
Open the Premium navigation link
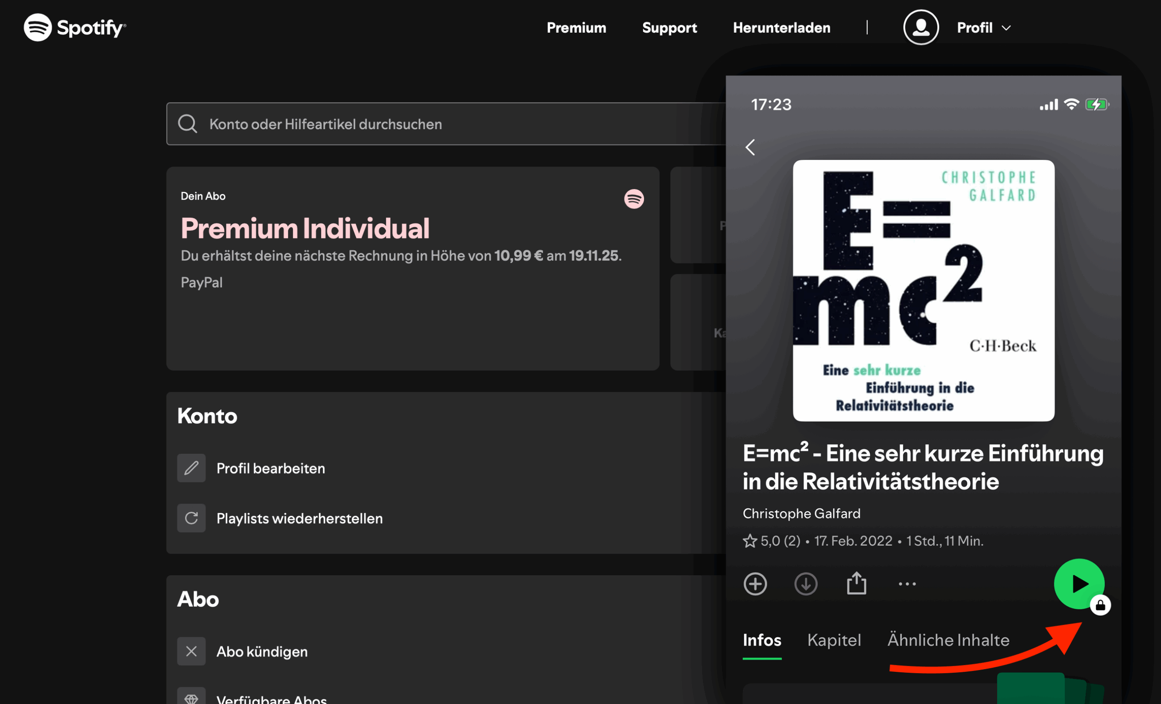point(576,28)
